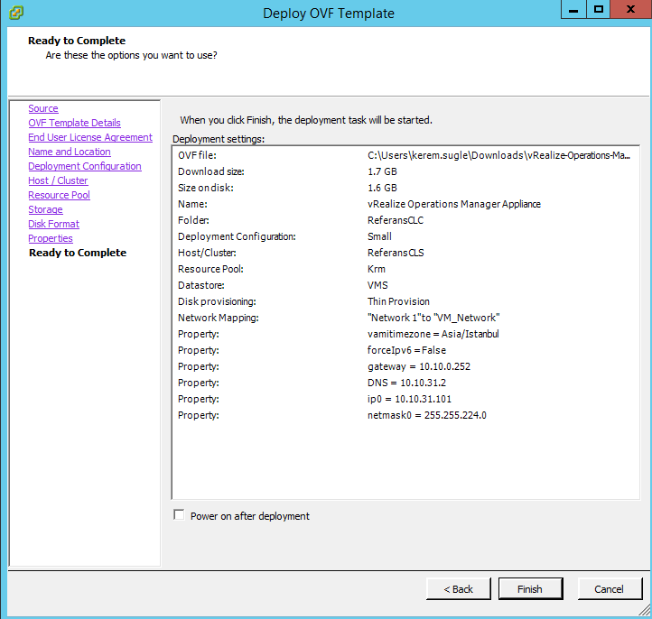Click gateway = 10.10.0.252 property
Image resolution: width=652 pixels, height=619 pixels.
[x=419, y=366]
